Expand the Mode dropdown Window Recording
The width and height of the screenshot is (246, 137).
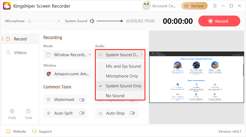click(68, 55)
